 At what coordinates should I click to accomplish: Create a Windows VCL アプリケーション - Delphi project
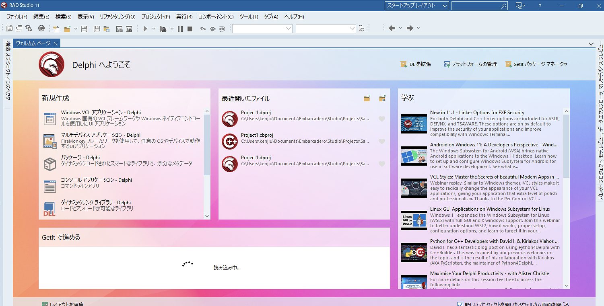(x=122, y=119)
